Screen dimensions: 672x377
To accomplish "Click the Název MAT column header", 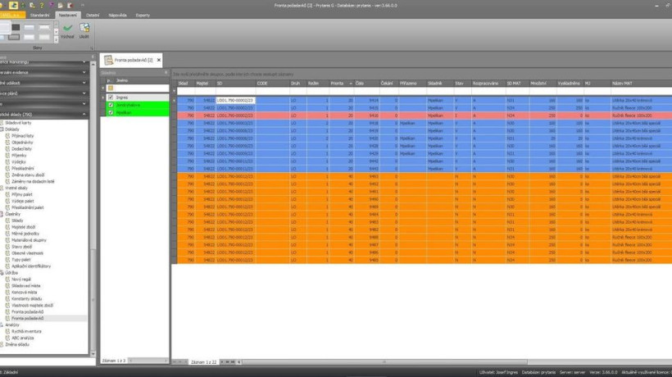I will [623, 83].
